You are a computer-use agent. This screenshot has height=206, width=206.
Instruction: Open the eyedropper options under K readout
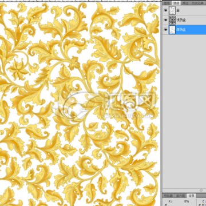tap(166, 205)
